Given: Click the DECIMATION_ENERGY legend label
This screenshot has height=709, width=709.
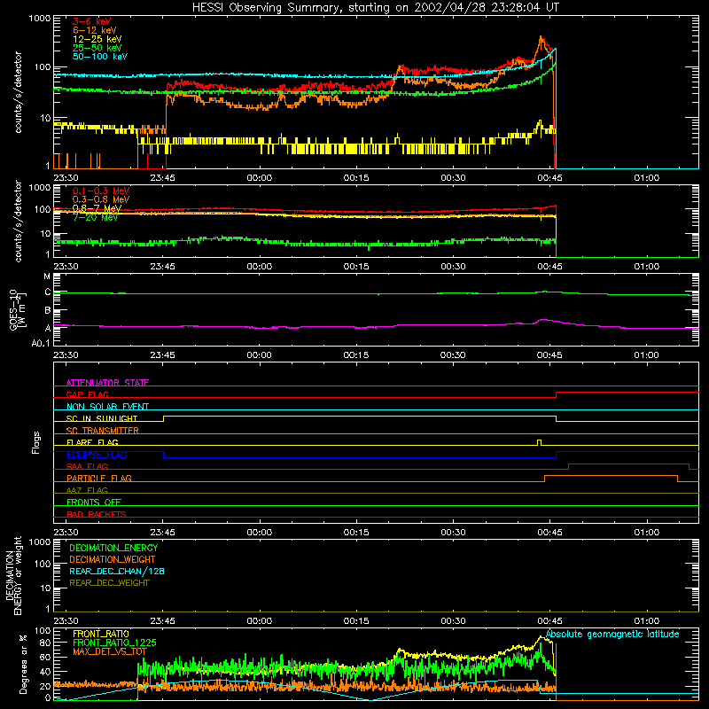Looking at the screenshot, I should coord(113,548).
